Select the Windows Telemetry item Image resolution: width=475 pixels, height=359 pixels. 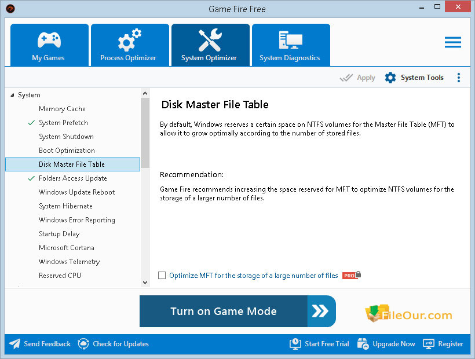coord(69,262)
